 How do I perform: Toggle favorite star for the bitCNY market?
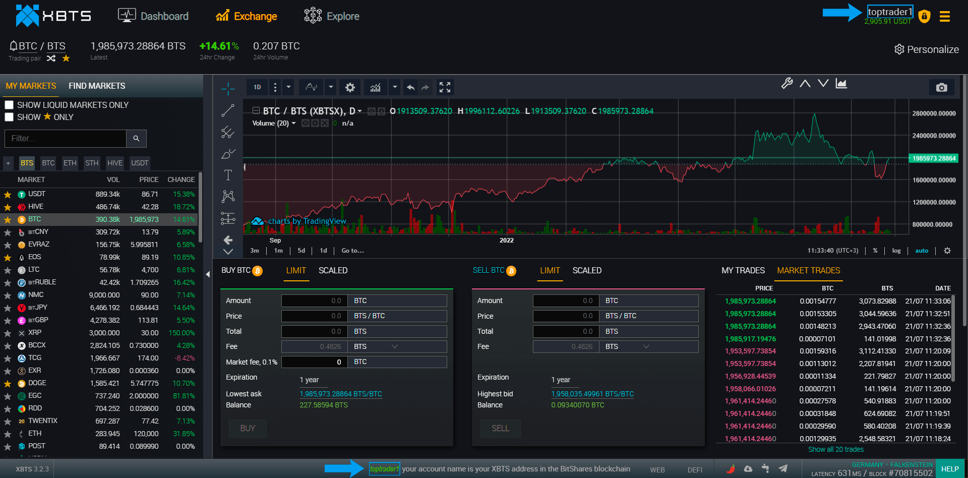[x=8, y=232]
